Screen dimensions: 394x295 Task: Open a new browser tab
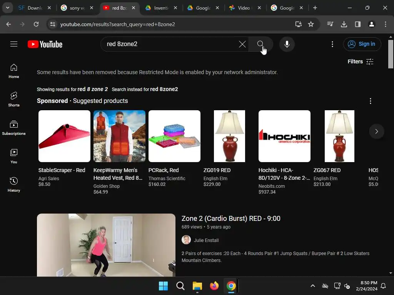click(x=315, y=8)
